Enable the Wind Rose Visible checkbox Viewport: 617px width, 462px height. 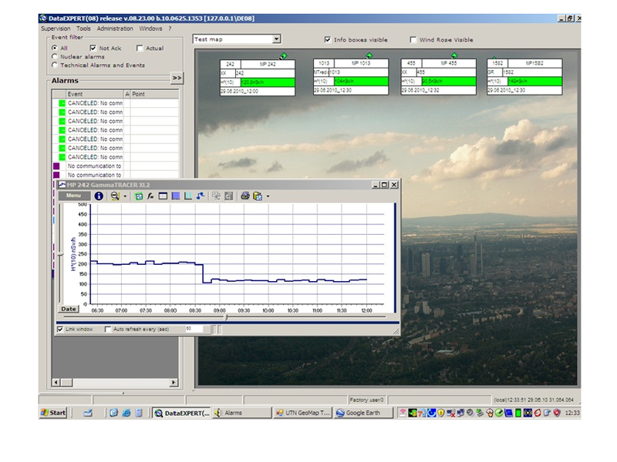click(414, 39)
